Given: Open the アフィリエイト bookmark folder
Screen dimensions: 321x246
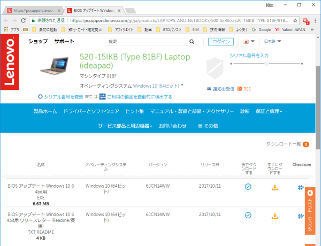Looking at the screenshot, I should 121,29.
